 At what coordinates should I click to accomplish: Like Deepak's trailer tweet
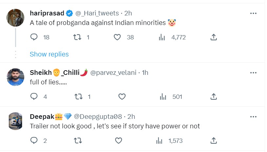pos(119,141)
